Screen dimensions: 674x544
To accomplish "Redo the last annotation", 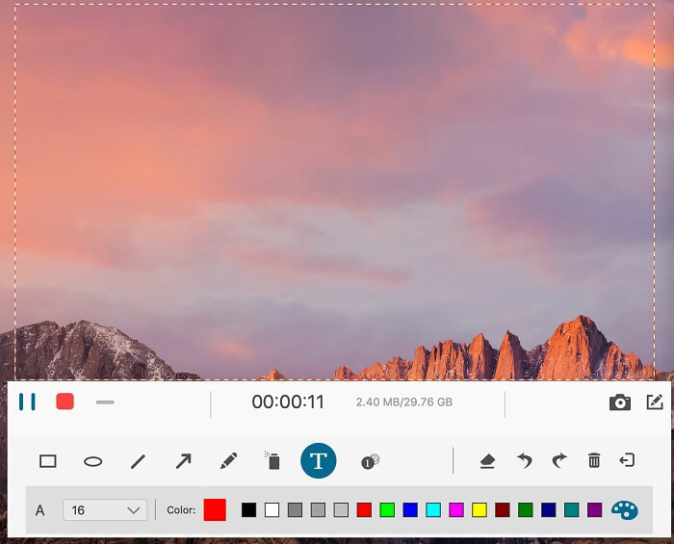I will 559,460.
